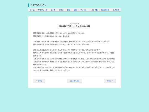Viewport: 149px width, 112px height.
Task: Click the line starting まぁ午後にセットされたら
Action: (72, 41)
